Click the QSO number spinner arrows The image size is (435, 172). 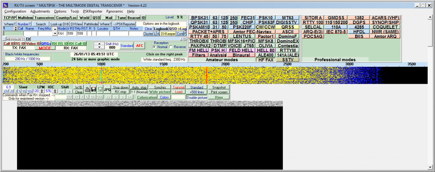(x=16, y=29)
